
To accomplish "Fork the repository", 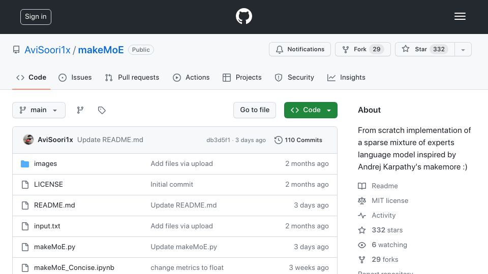I will pyautogui.click(x=363, y=49).
